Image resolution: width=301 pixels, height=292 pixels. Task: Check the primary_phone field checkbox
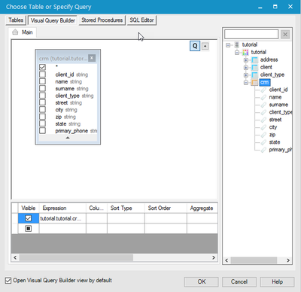point(42,131)
